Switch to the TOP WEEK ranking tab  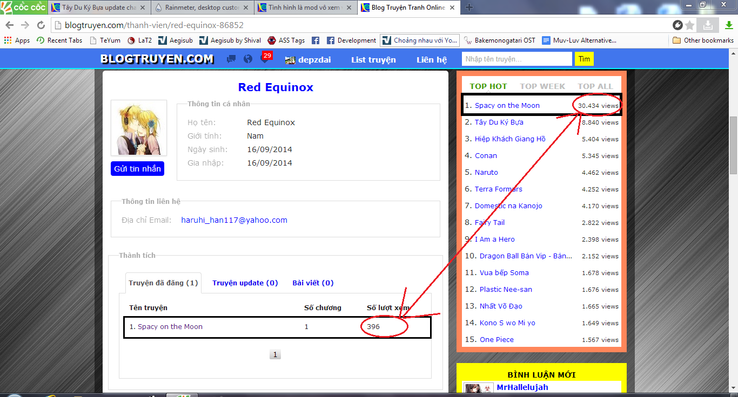pyautogui.click(x=542, y=86)
